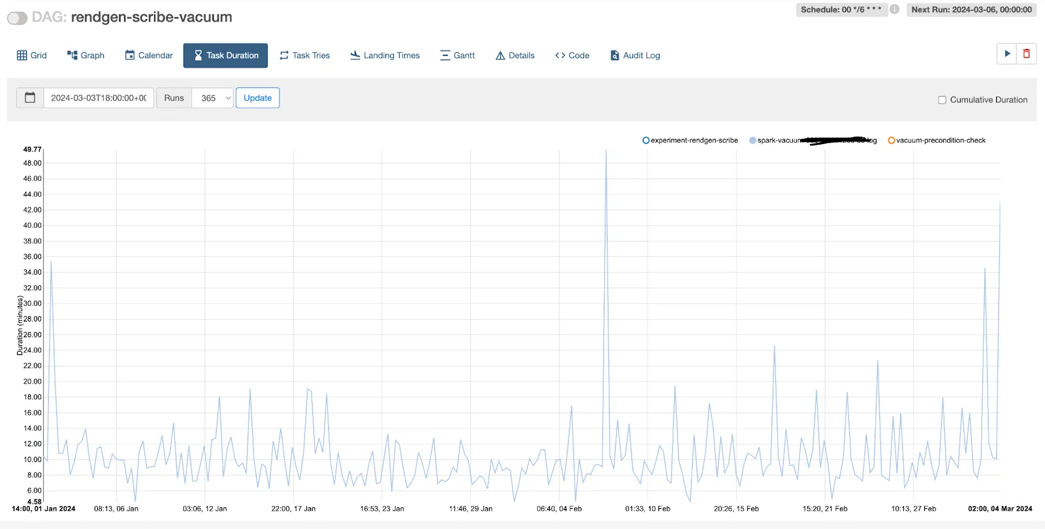
Task: Click the trigger DAG play icon
Action: coord(1007,54)
